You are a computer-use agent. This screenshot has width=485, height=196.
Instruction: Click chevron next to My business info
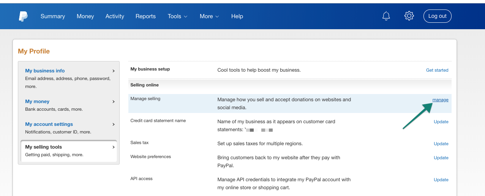pyautogui.click(x=114, y=71)
